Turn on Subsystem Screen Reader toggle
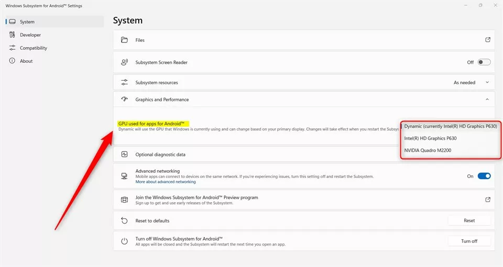The height and width of the screenshot is (267, 503). [484, 62]
